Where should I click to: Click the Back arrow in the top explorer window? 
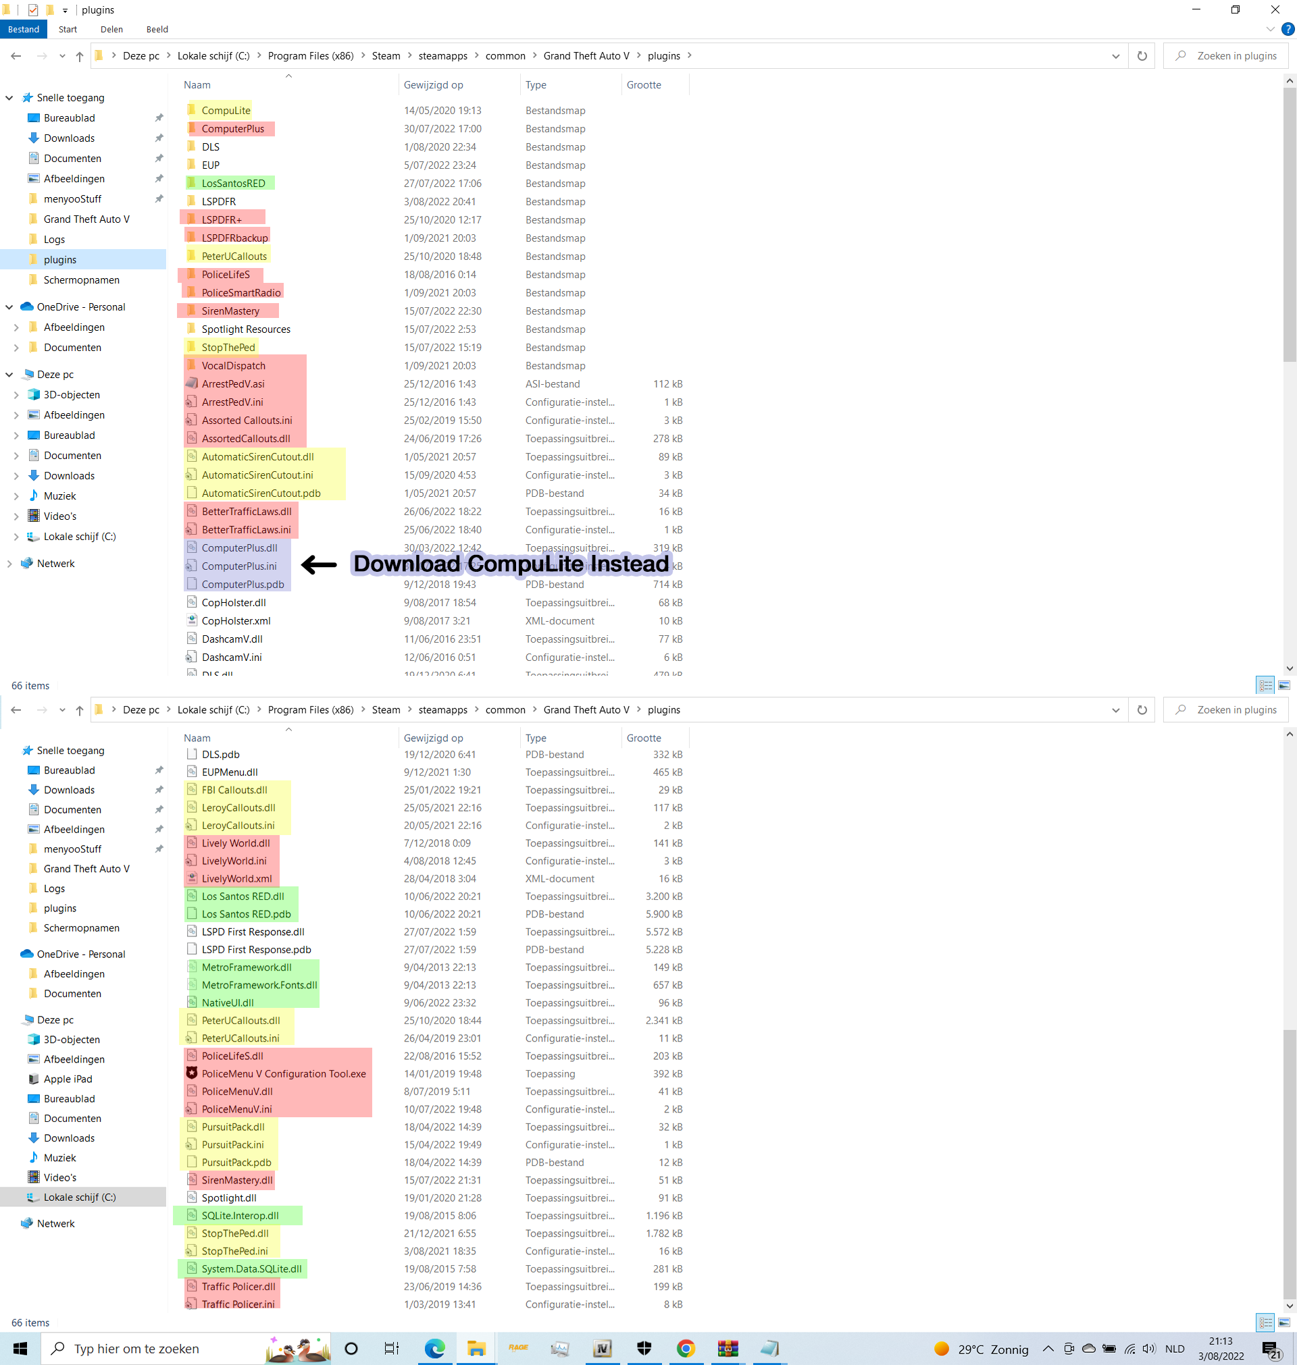[16, 56]
